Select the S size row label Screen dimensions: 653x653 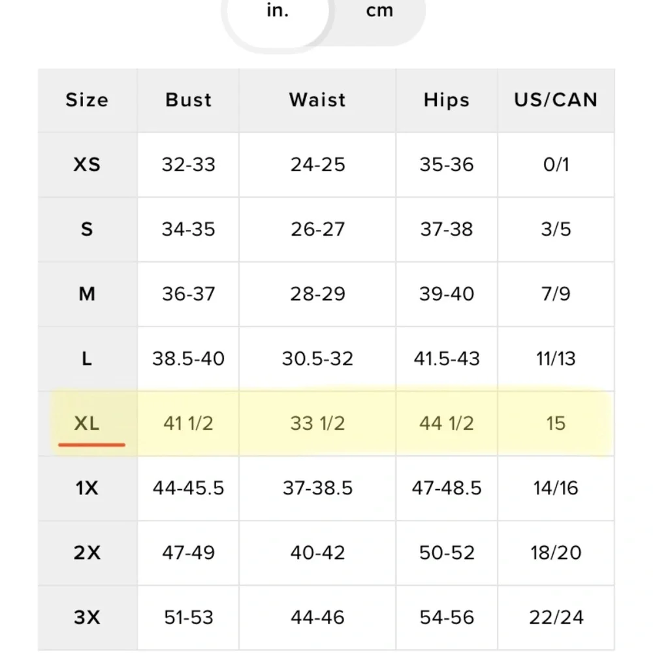[x=87, y=229]
